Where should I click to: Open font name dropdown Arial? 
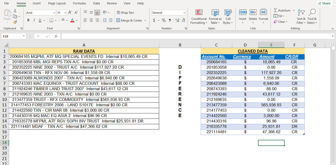[54, 13]
